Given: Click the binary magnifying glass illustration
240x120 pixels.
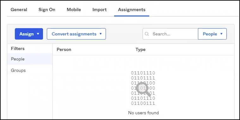Looking at the screenshot, I should coord(143,88).
